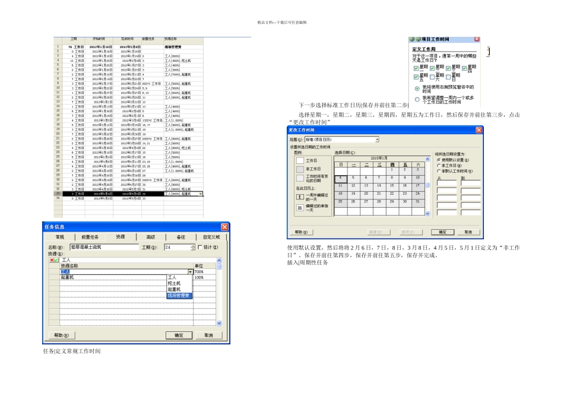
Task: Switch to the 常规 tab
Action: click(x=60, y=237)
